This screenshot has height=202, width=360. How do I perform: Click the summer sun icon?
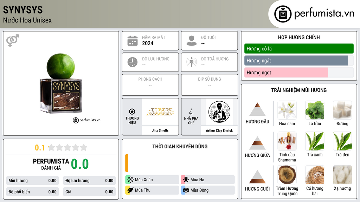[186, 180]
